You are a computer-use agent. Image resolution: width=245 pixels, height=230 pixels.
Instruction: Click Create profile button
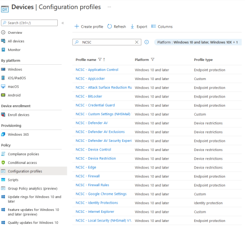click(x=89, y=27)
